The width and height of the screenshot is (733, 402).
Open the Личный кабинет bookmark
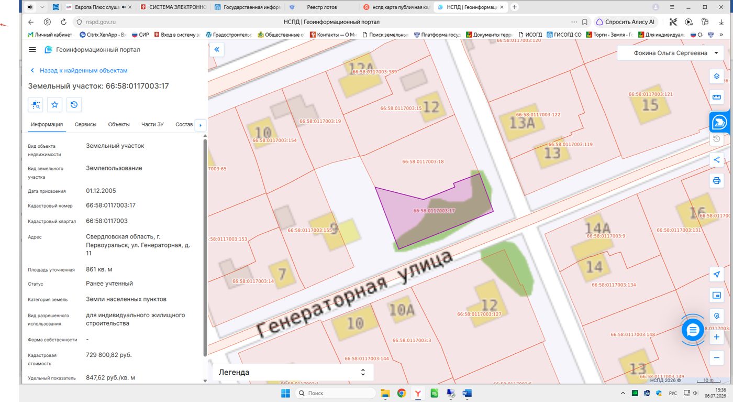(x=50, y=35)
